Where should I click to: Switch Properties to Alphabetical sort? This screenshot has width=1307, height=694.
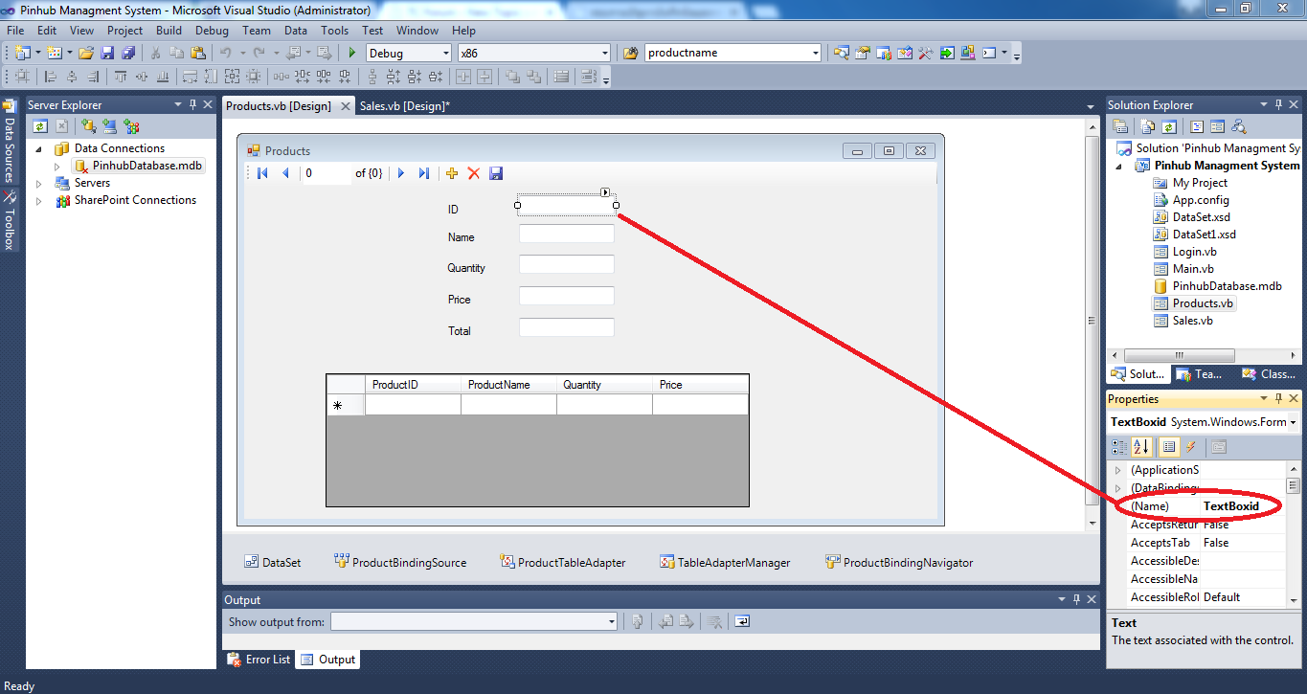pyautogui.click(x=1141, y=447)
